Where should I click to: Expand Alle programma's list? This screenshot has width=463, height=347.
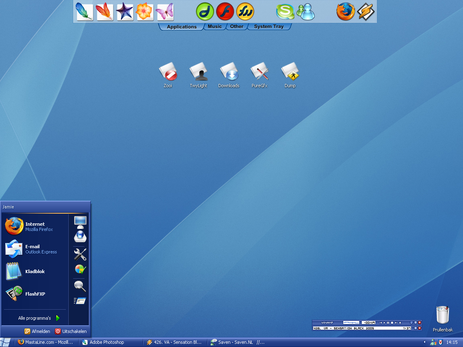click(x=39, y=318)
